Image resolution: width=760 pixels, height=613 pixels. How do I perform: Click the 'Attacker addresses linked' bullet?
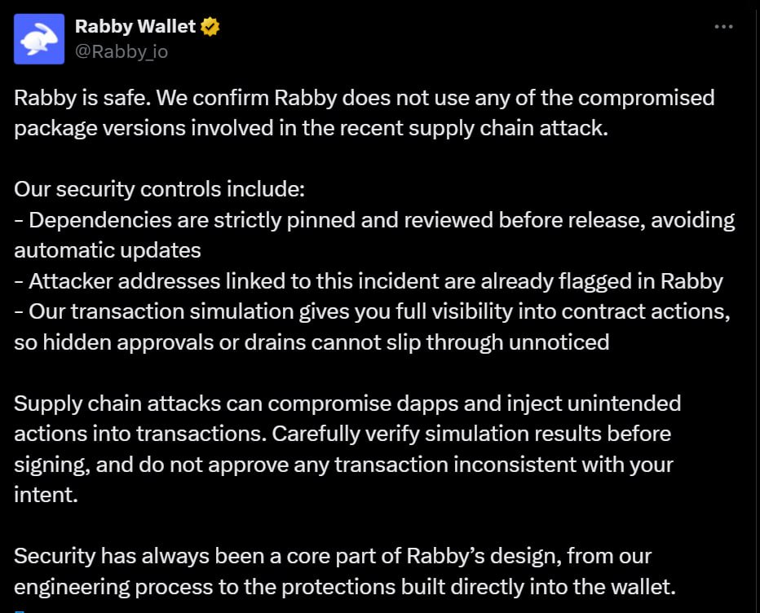(x=369, y=281)
